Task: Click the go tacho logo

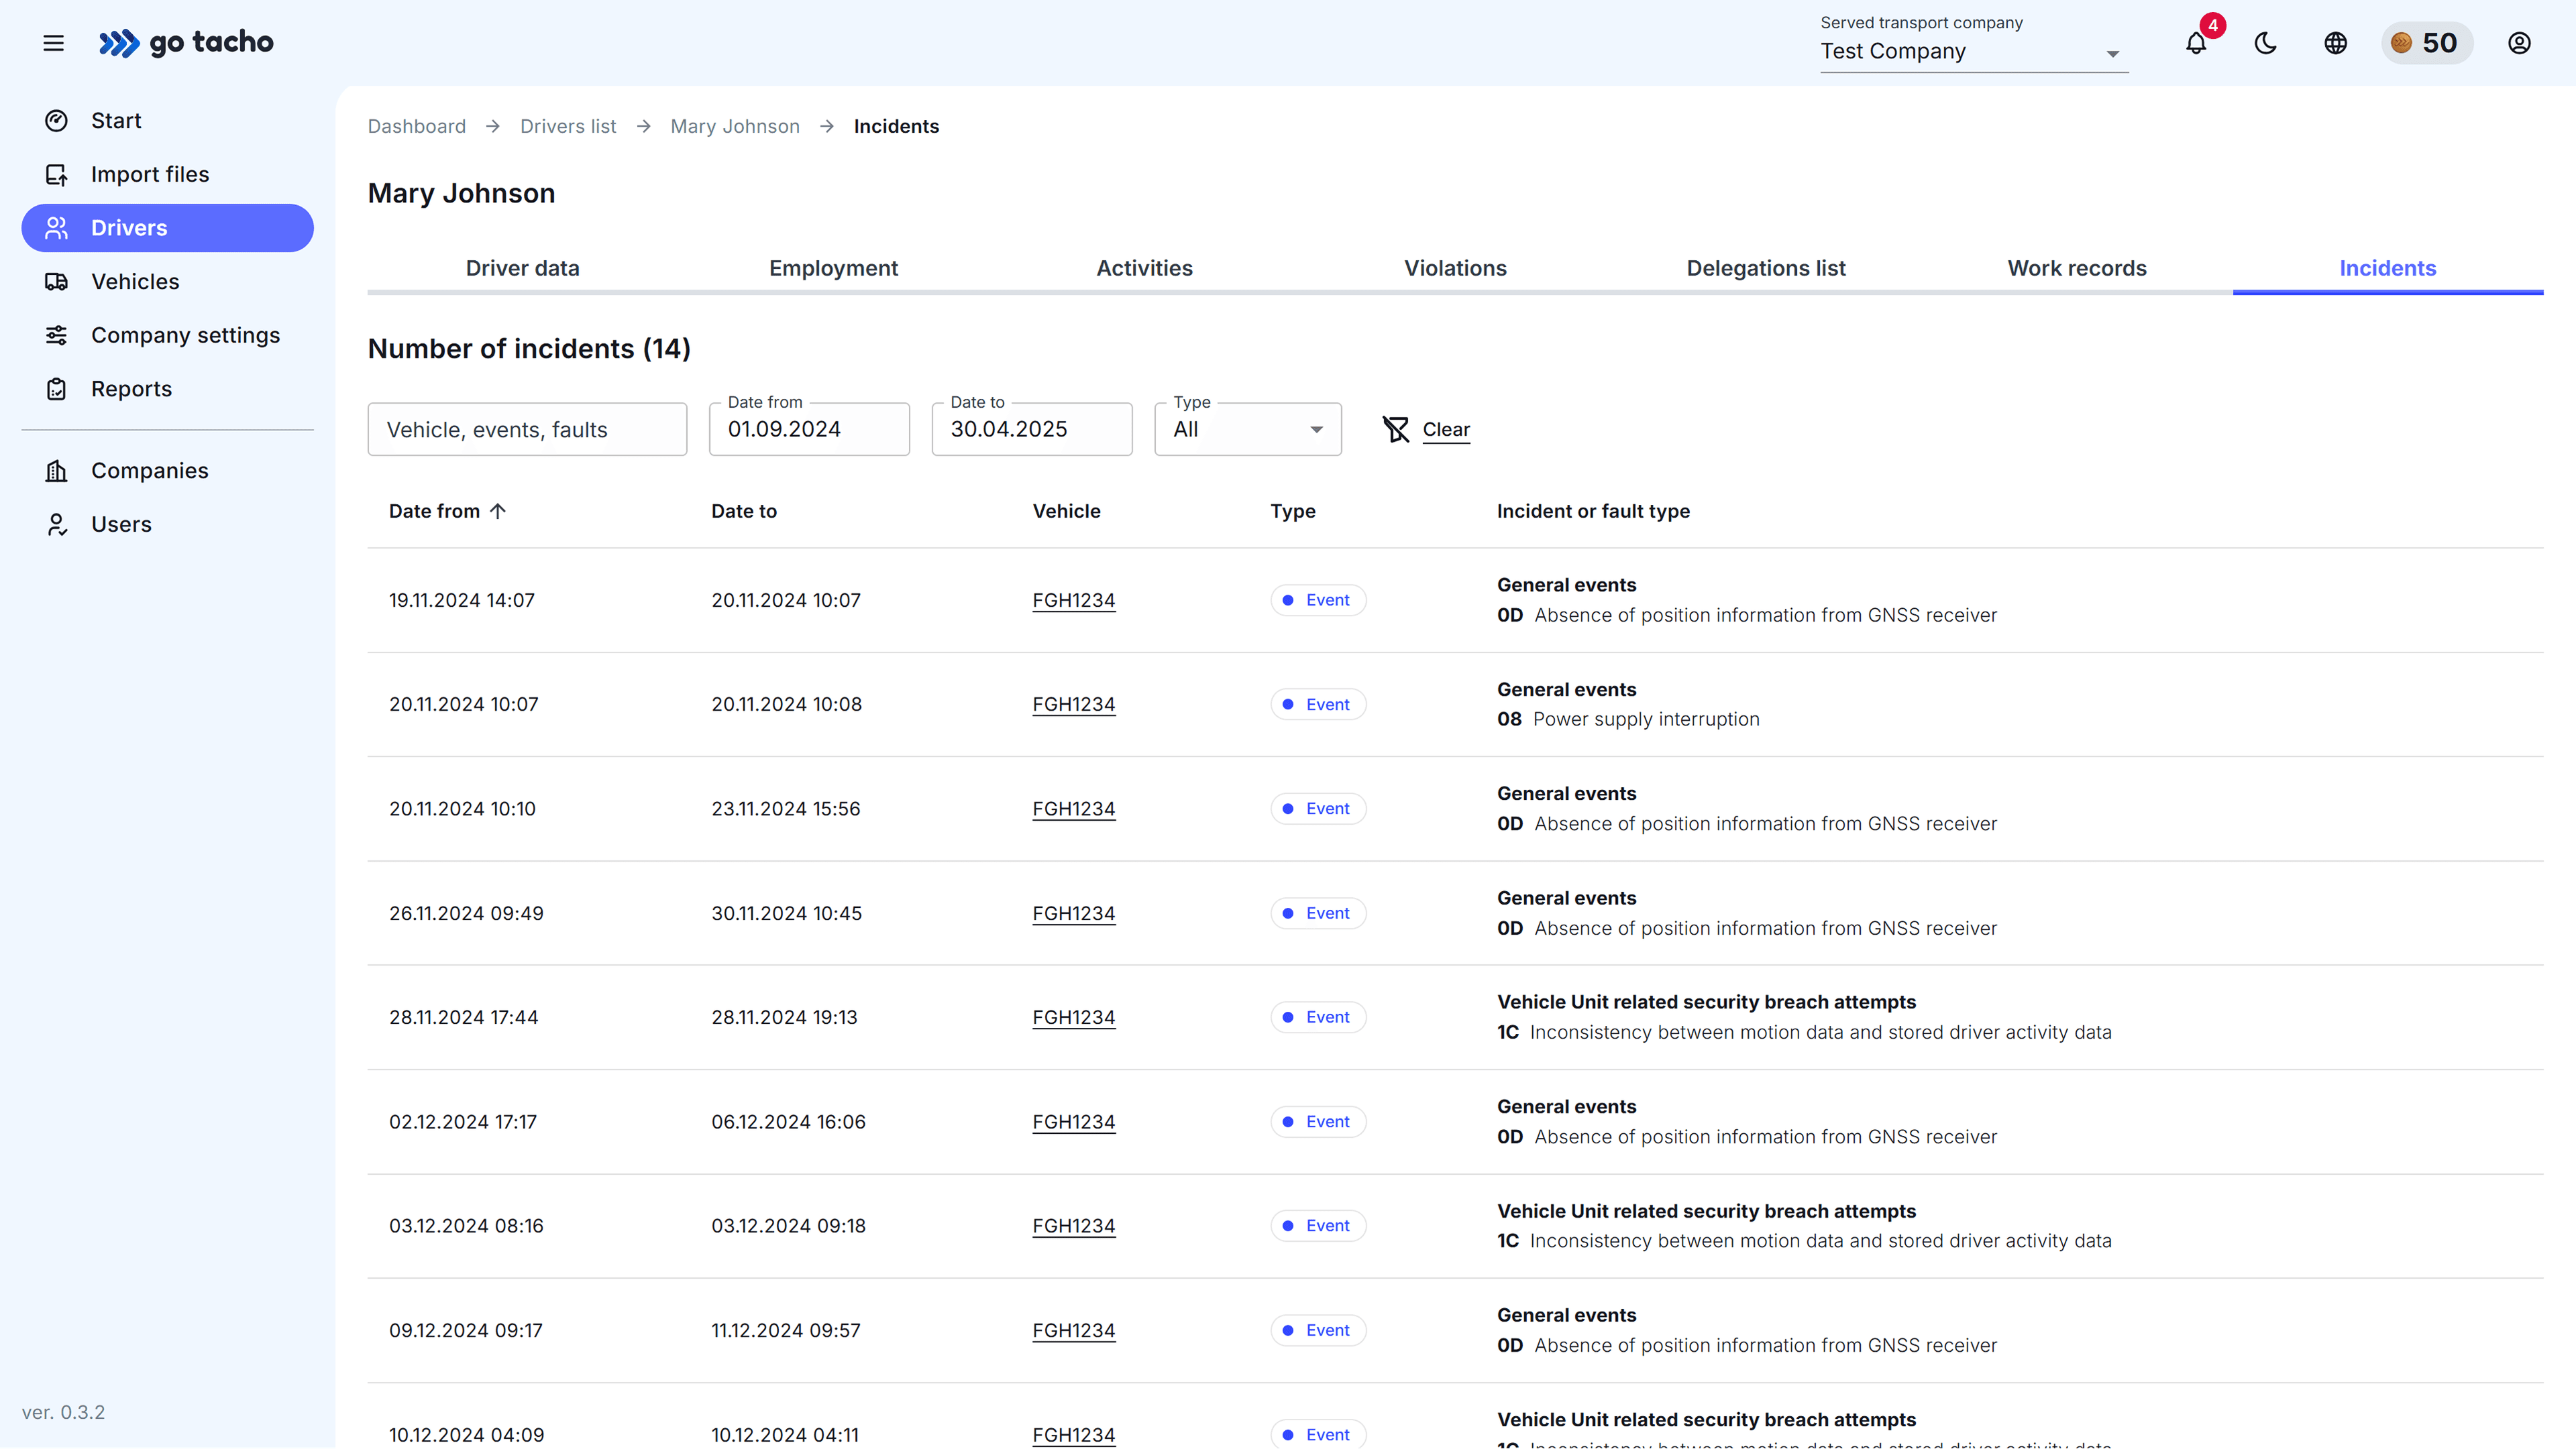Action: coord(186,43)
